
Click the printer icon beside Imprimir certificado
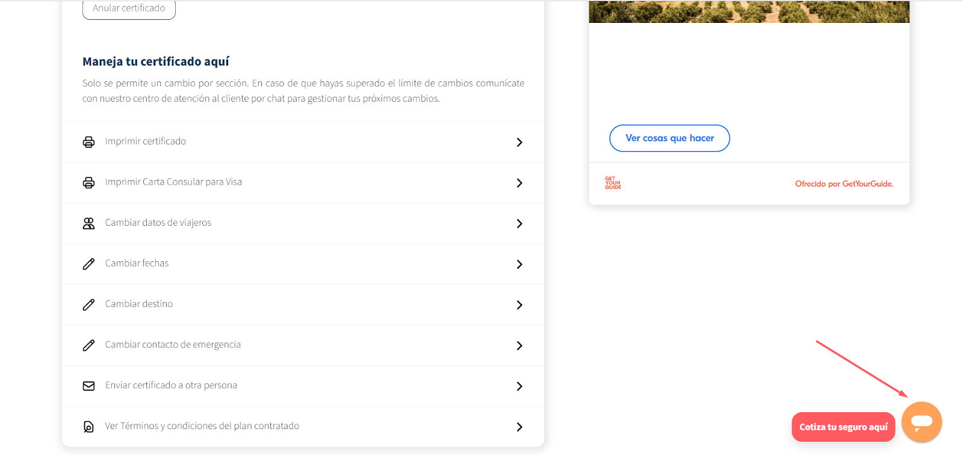click(x=88, y=142)
